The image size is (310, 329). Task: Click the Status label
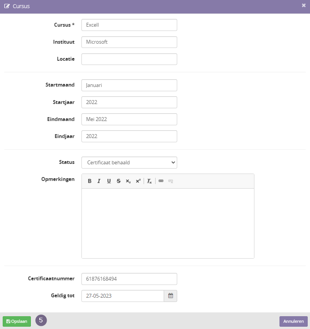[x=67, y=162]
